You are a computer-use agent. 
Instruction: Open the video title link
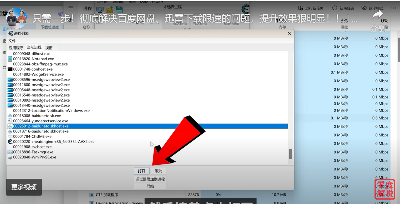[194, 18]
